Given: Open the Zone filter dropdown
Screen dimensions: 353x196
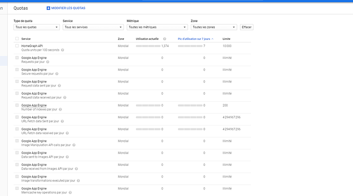Looking at the screenshot, I should (x=214, y=27).
